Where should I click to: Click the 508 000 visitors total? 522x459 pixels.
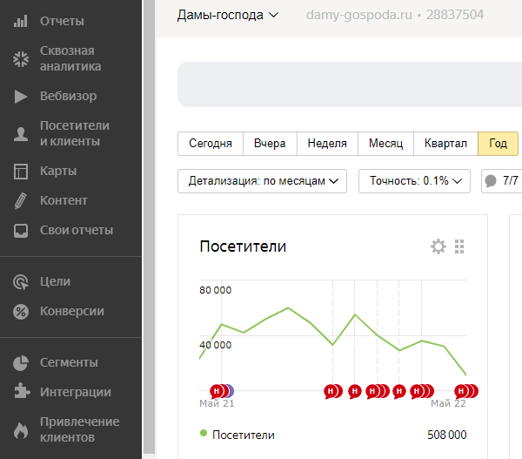coord(447,435)
